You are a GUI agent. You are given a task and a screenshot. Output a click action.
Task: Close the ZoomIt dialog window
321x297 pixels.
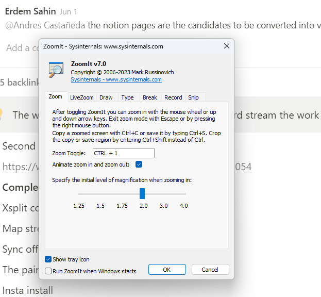[226, 46]
